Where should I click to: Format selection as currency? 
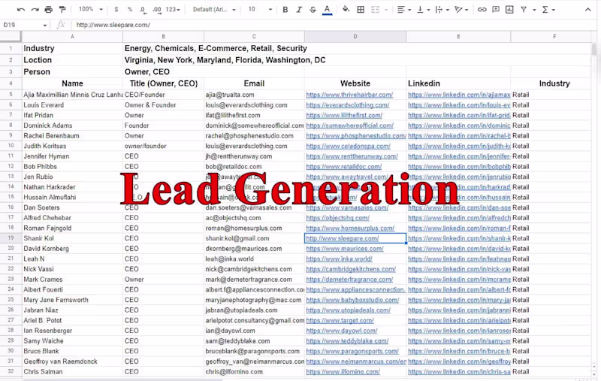point(116,10)
